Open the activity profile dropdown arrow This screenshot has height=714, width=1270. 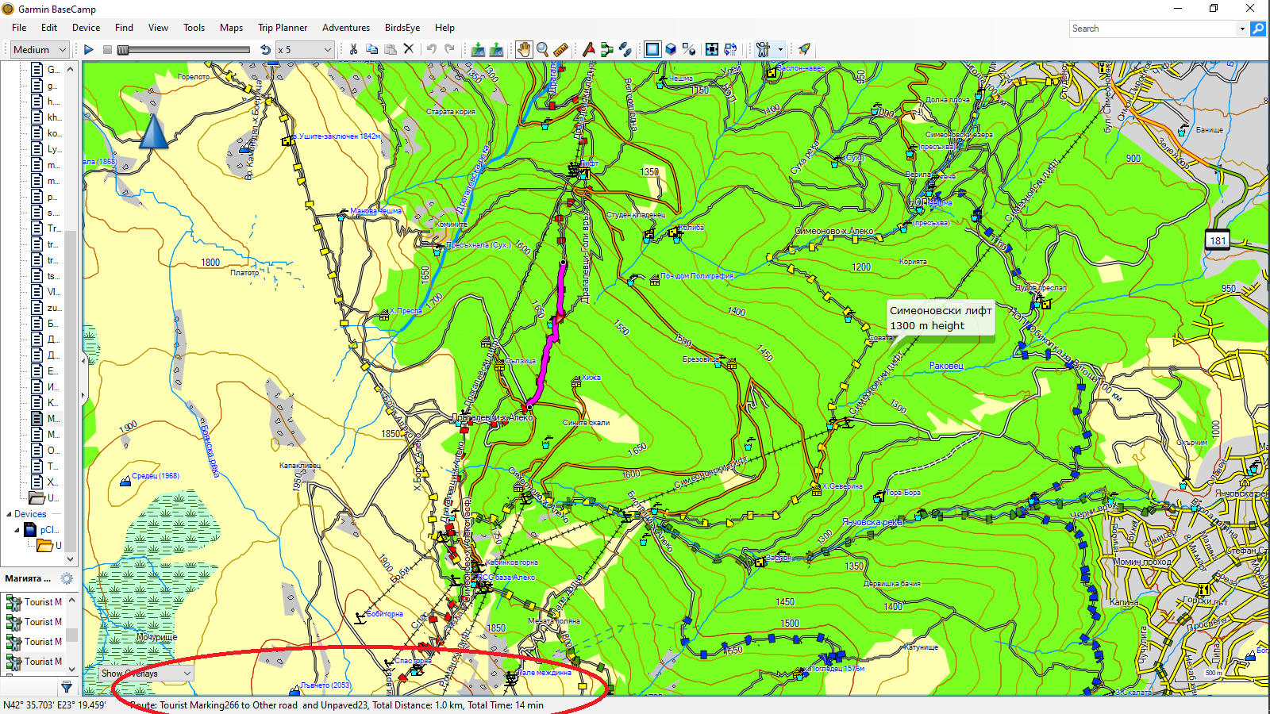tap(780, 49)
